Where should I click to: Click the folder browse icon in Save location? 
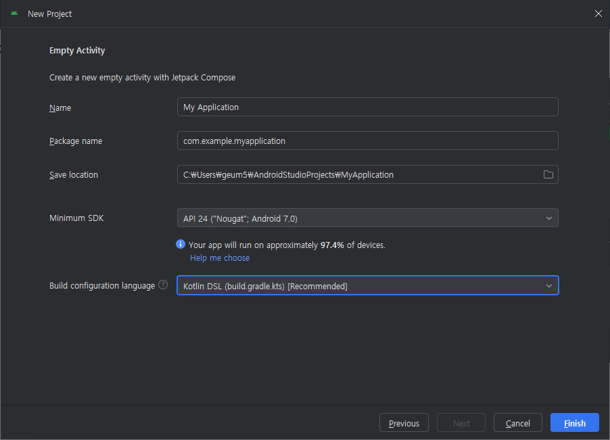[x=548, y=174]
